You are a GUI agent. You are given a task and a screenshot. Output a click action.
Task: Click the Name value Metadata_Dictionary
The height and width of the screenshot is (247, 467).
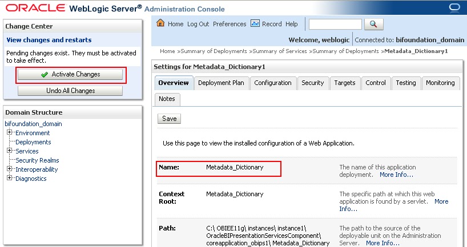235,167
